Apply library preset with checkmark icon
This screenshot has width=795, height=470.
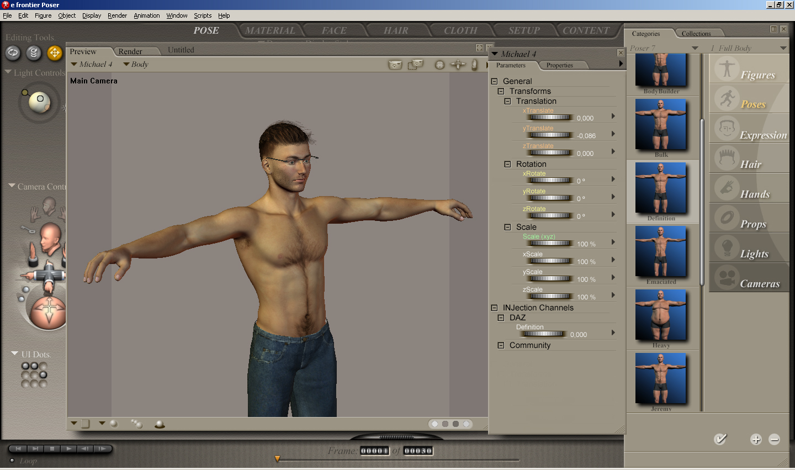720,439
